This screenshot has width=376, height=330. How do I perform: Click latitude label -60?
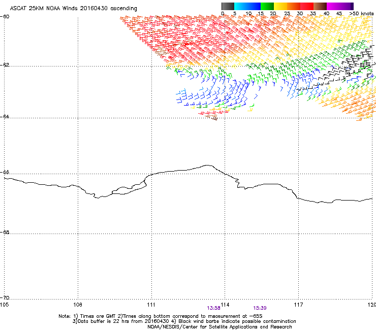[5, 17]
